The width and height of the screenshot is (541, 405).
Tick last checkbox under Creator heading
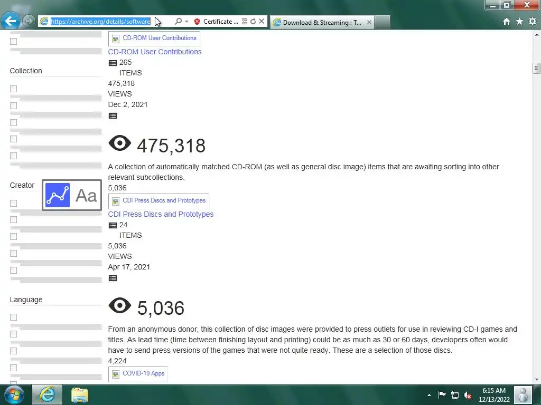tap(13, 271)
